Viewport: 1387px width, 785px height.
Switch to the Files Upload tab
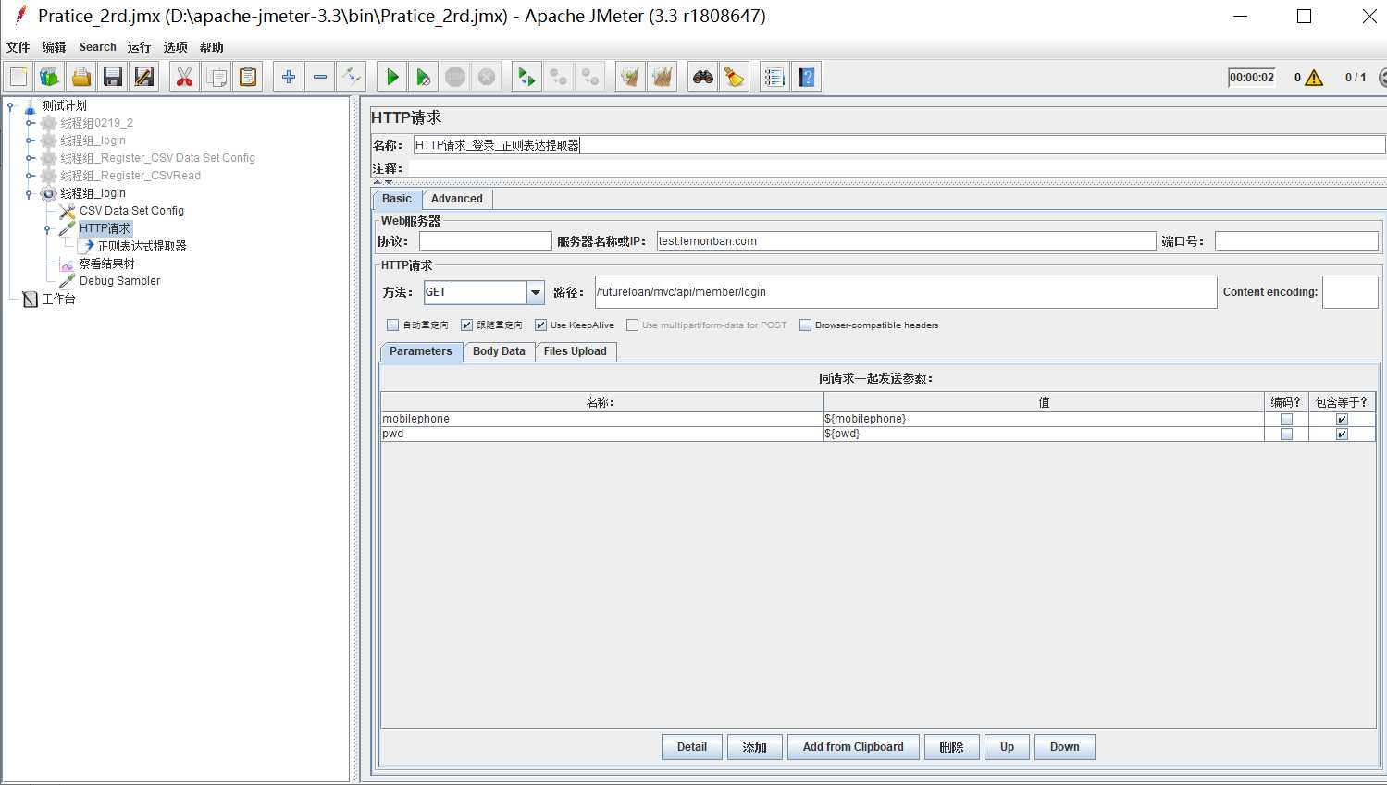576,351
